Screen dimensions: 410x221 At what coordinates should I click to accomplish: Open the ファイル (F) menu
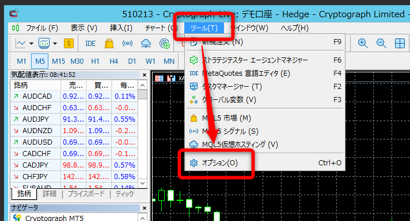click(42, 28)
